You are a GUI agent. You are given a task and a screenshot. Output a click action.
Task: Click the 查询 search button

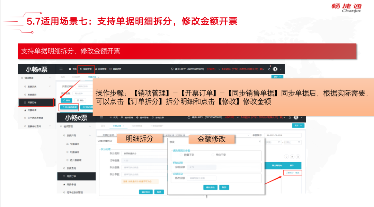pyautogui.click(x=66, y=100)
